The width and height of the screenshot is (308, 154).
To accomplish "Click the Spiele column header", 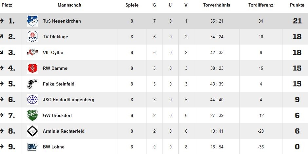I will point(132,5).
